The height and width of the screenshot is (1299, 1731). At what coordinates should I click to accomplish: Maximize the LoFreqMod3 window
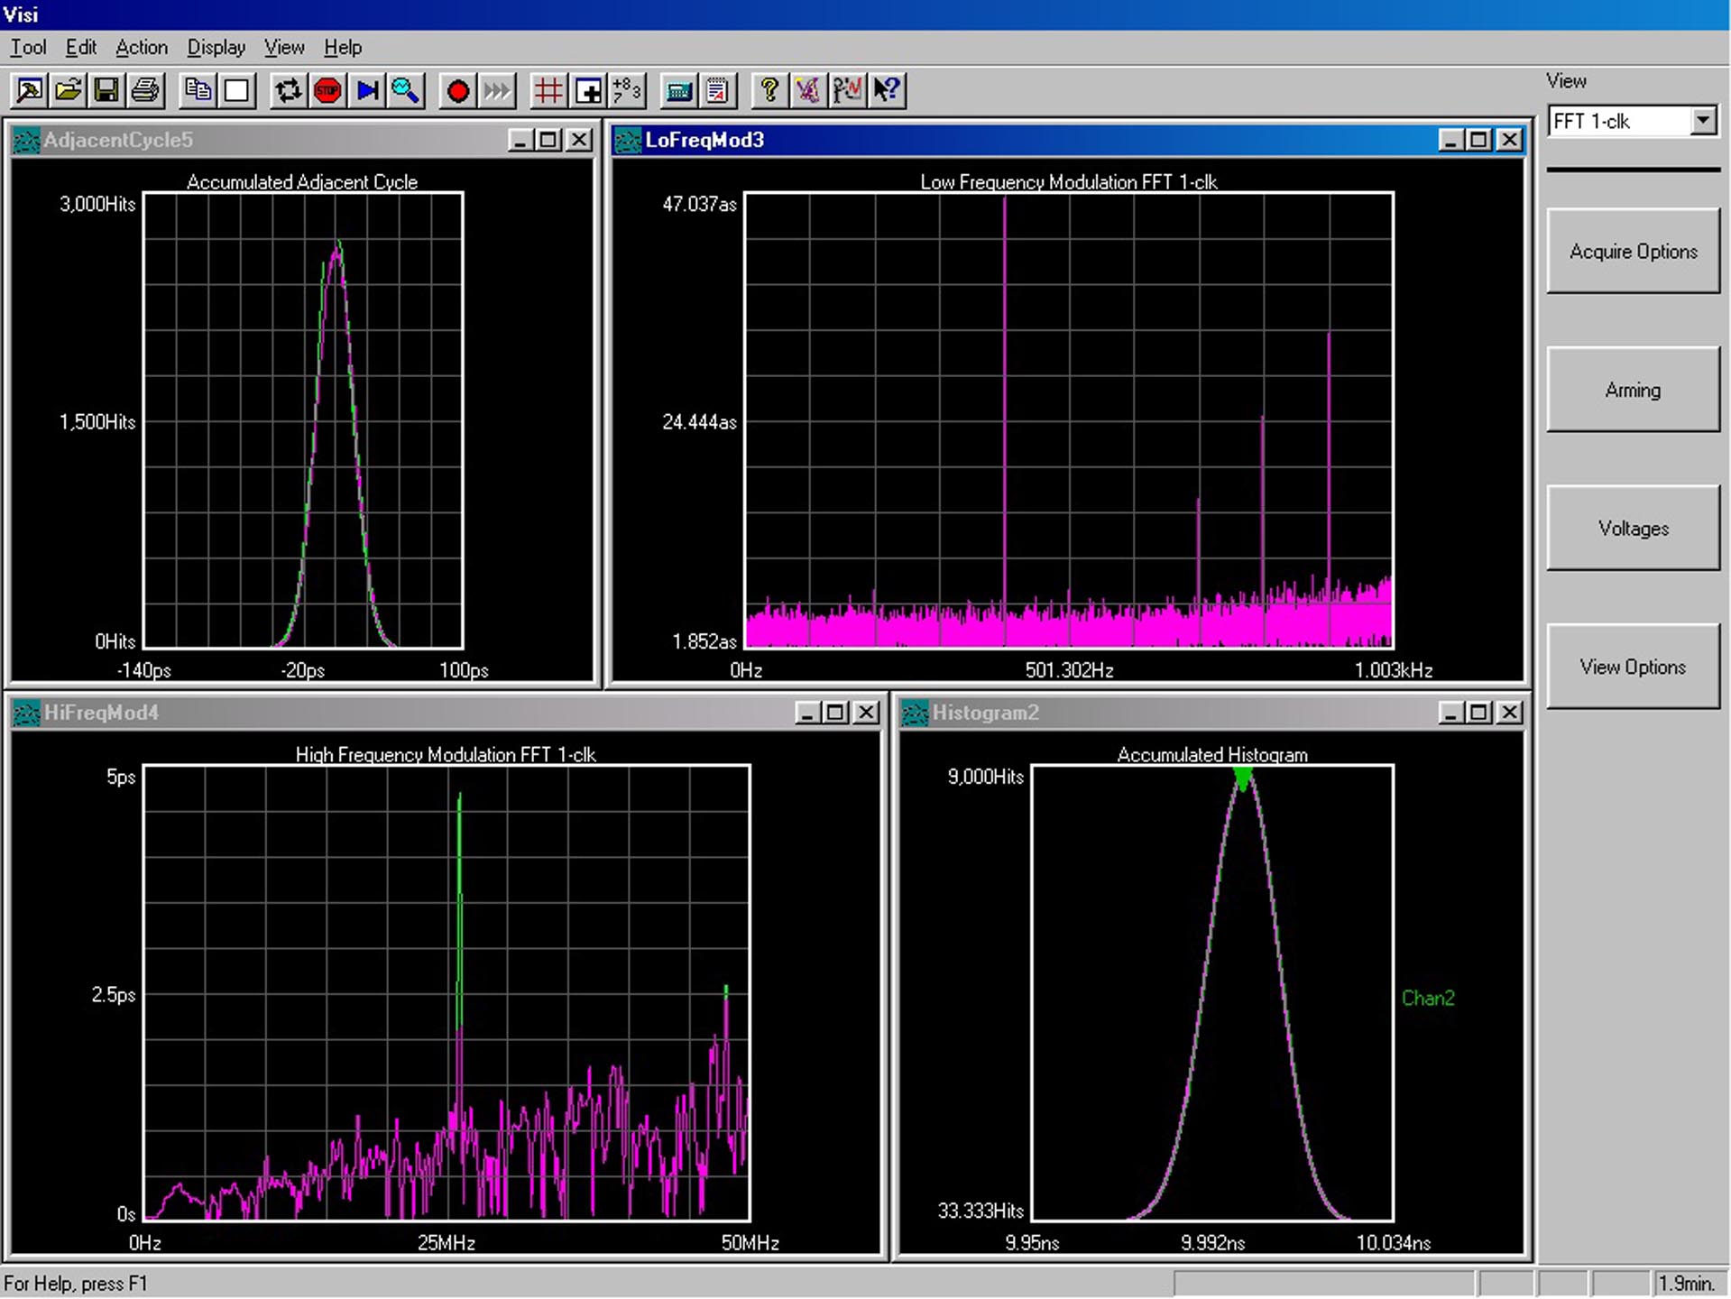(x=1478, y=140)
